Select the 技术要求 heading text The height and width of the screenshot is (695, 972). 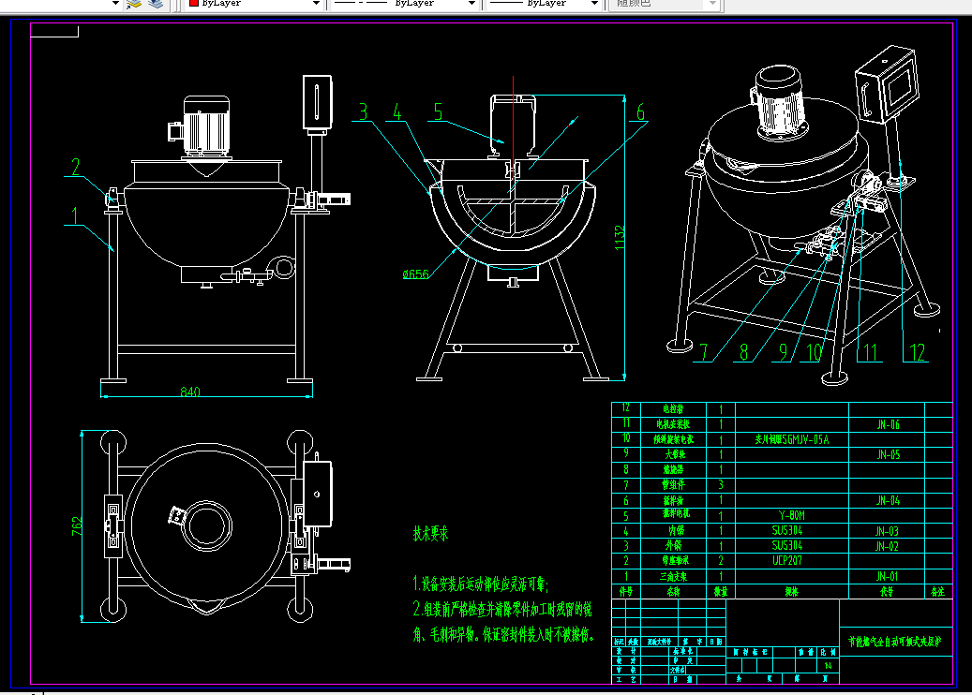pos(430,533)
